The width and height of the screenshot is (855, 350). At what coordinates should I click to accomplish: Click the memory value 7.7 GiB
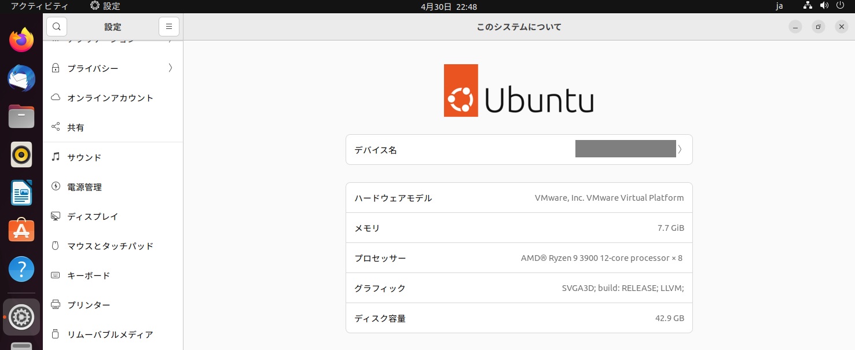670,228
